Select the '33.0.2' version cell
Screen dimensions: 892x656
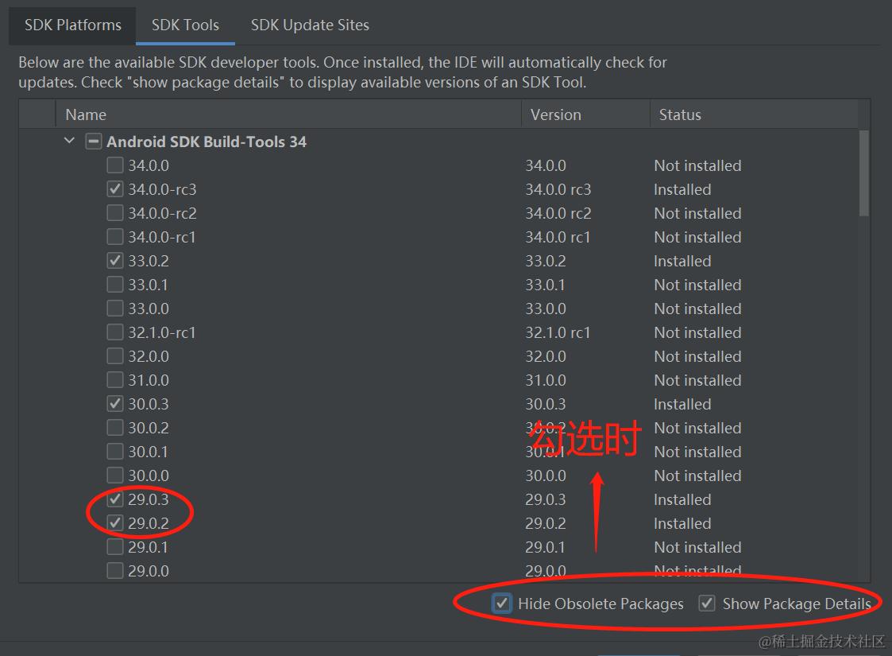[x=546, y=261]
